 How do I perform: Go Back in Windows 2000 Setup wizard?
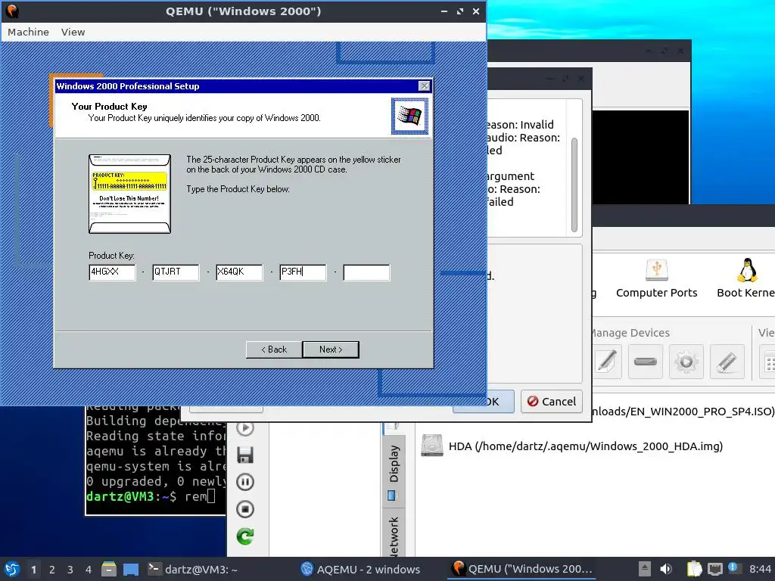click(274, 350)
